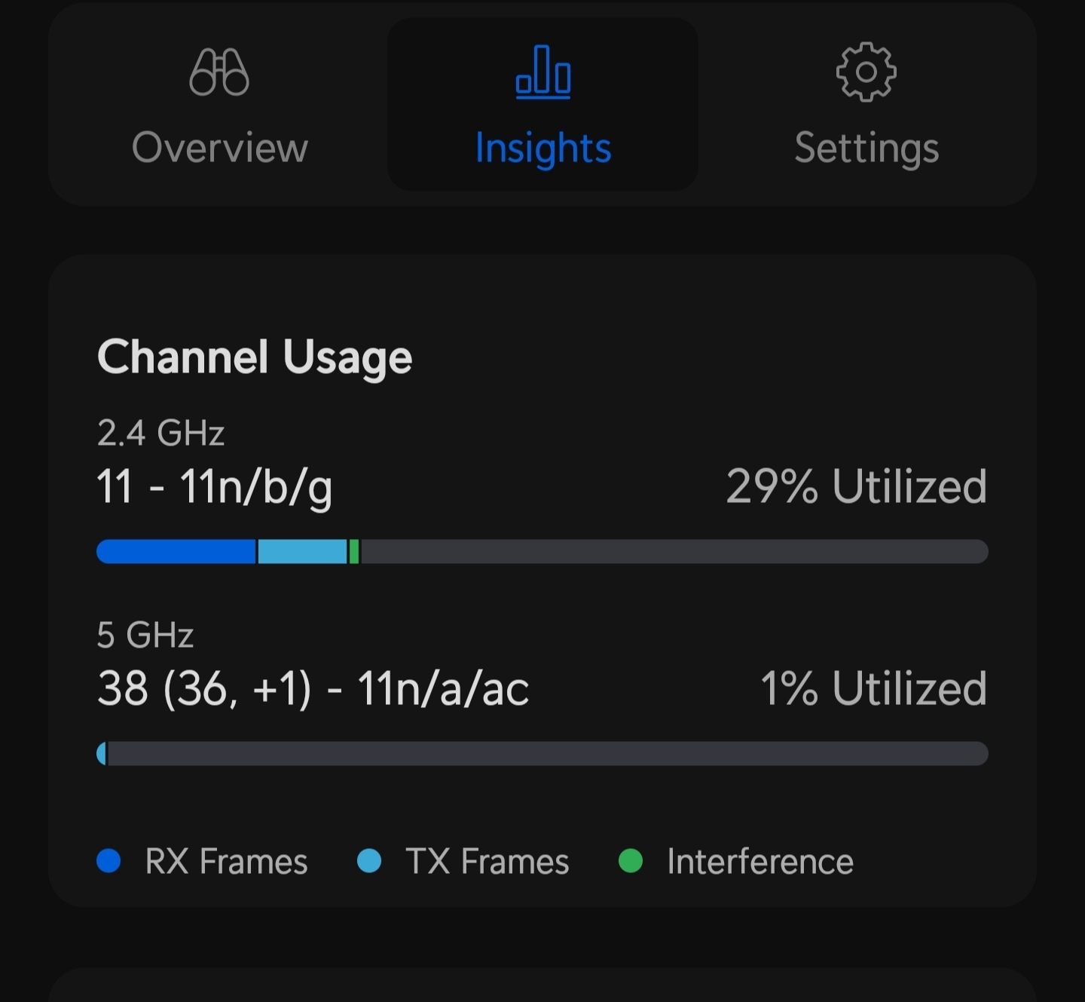Click the Insights bar chart icon

click(542, 72)
